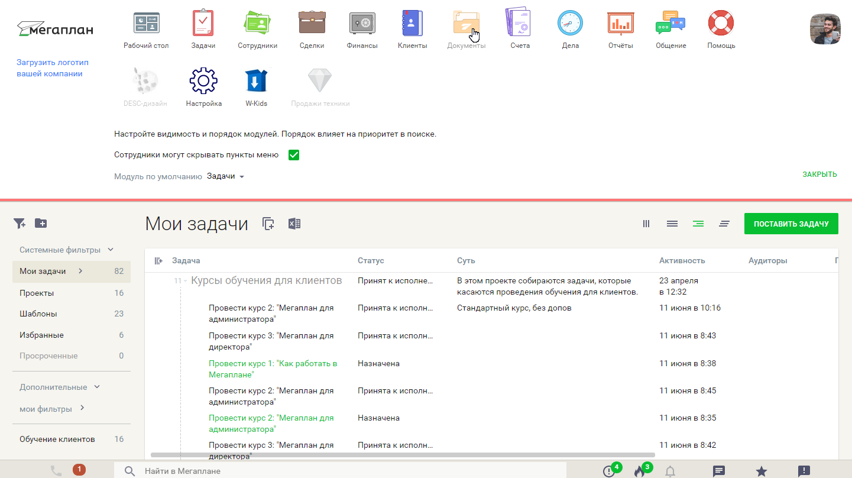Viewport: 852px width, 478px height.
Task: Open the W-Kids module icon
Action: click(x=256, y=80)
